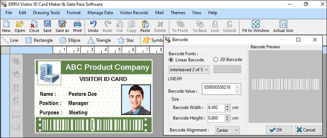Open the disabled 2D barcode font dropdown
This screenshot has height=138, width=327.
227,69
